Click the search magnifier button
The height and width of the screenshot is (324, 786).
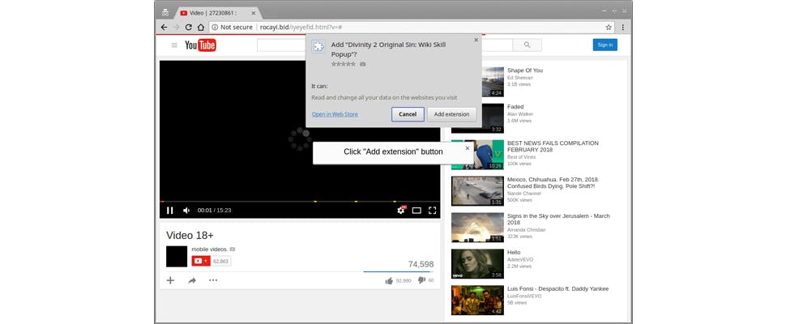click(x=527, y=45)
